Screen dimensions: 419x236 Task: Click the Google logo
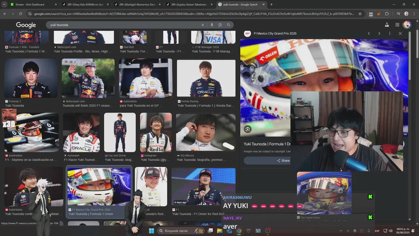(26, 25)
